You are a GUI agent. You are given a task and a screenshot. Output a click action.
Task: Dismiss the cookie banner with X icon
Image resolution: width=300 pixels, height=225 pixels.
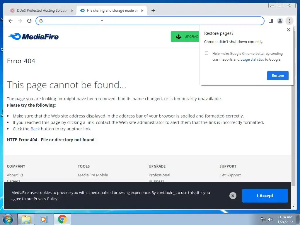click(x=233, y=196)
